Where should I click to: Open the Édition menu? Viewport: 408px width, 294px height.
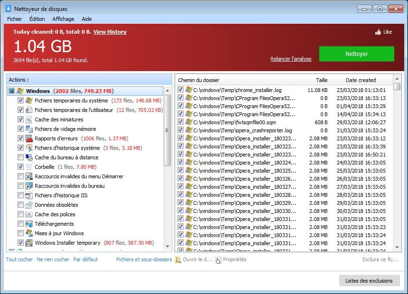[37, 19]
